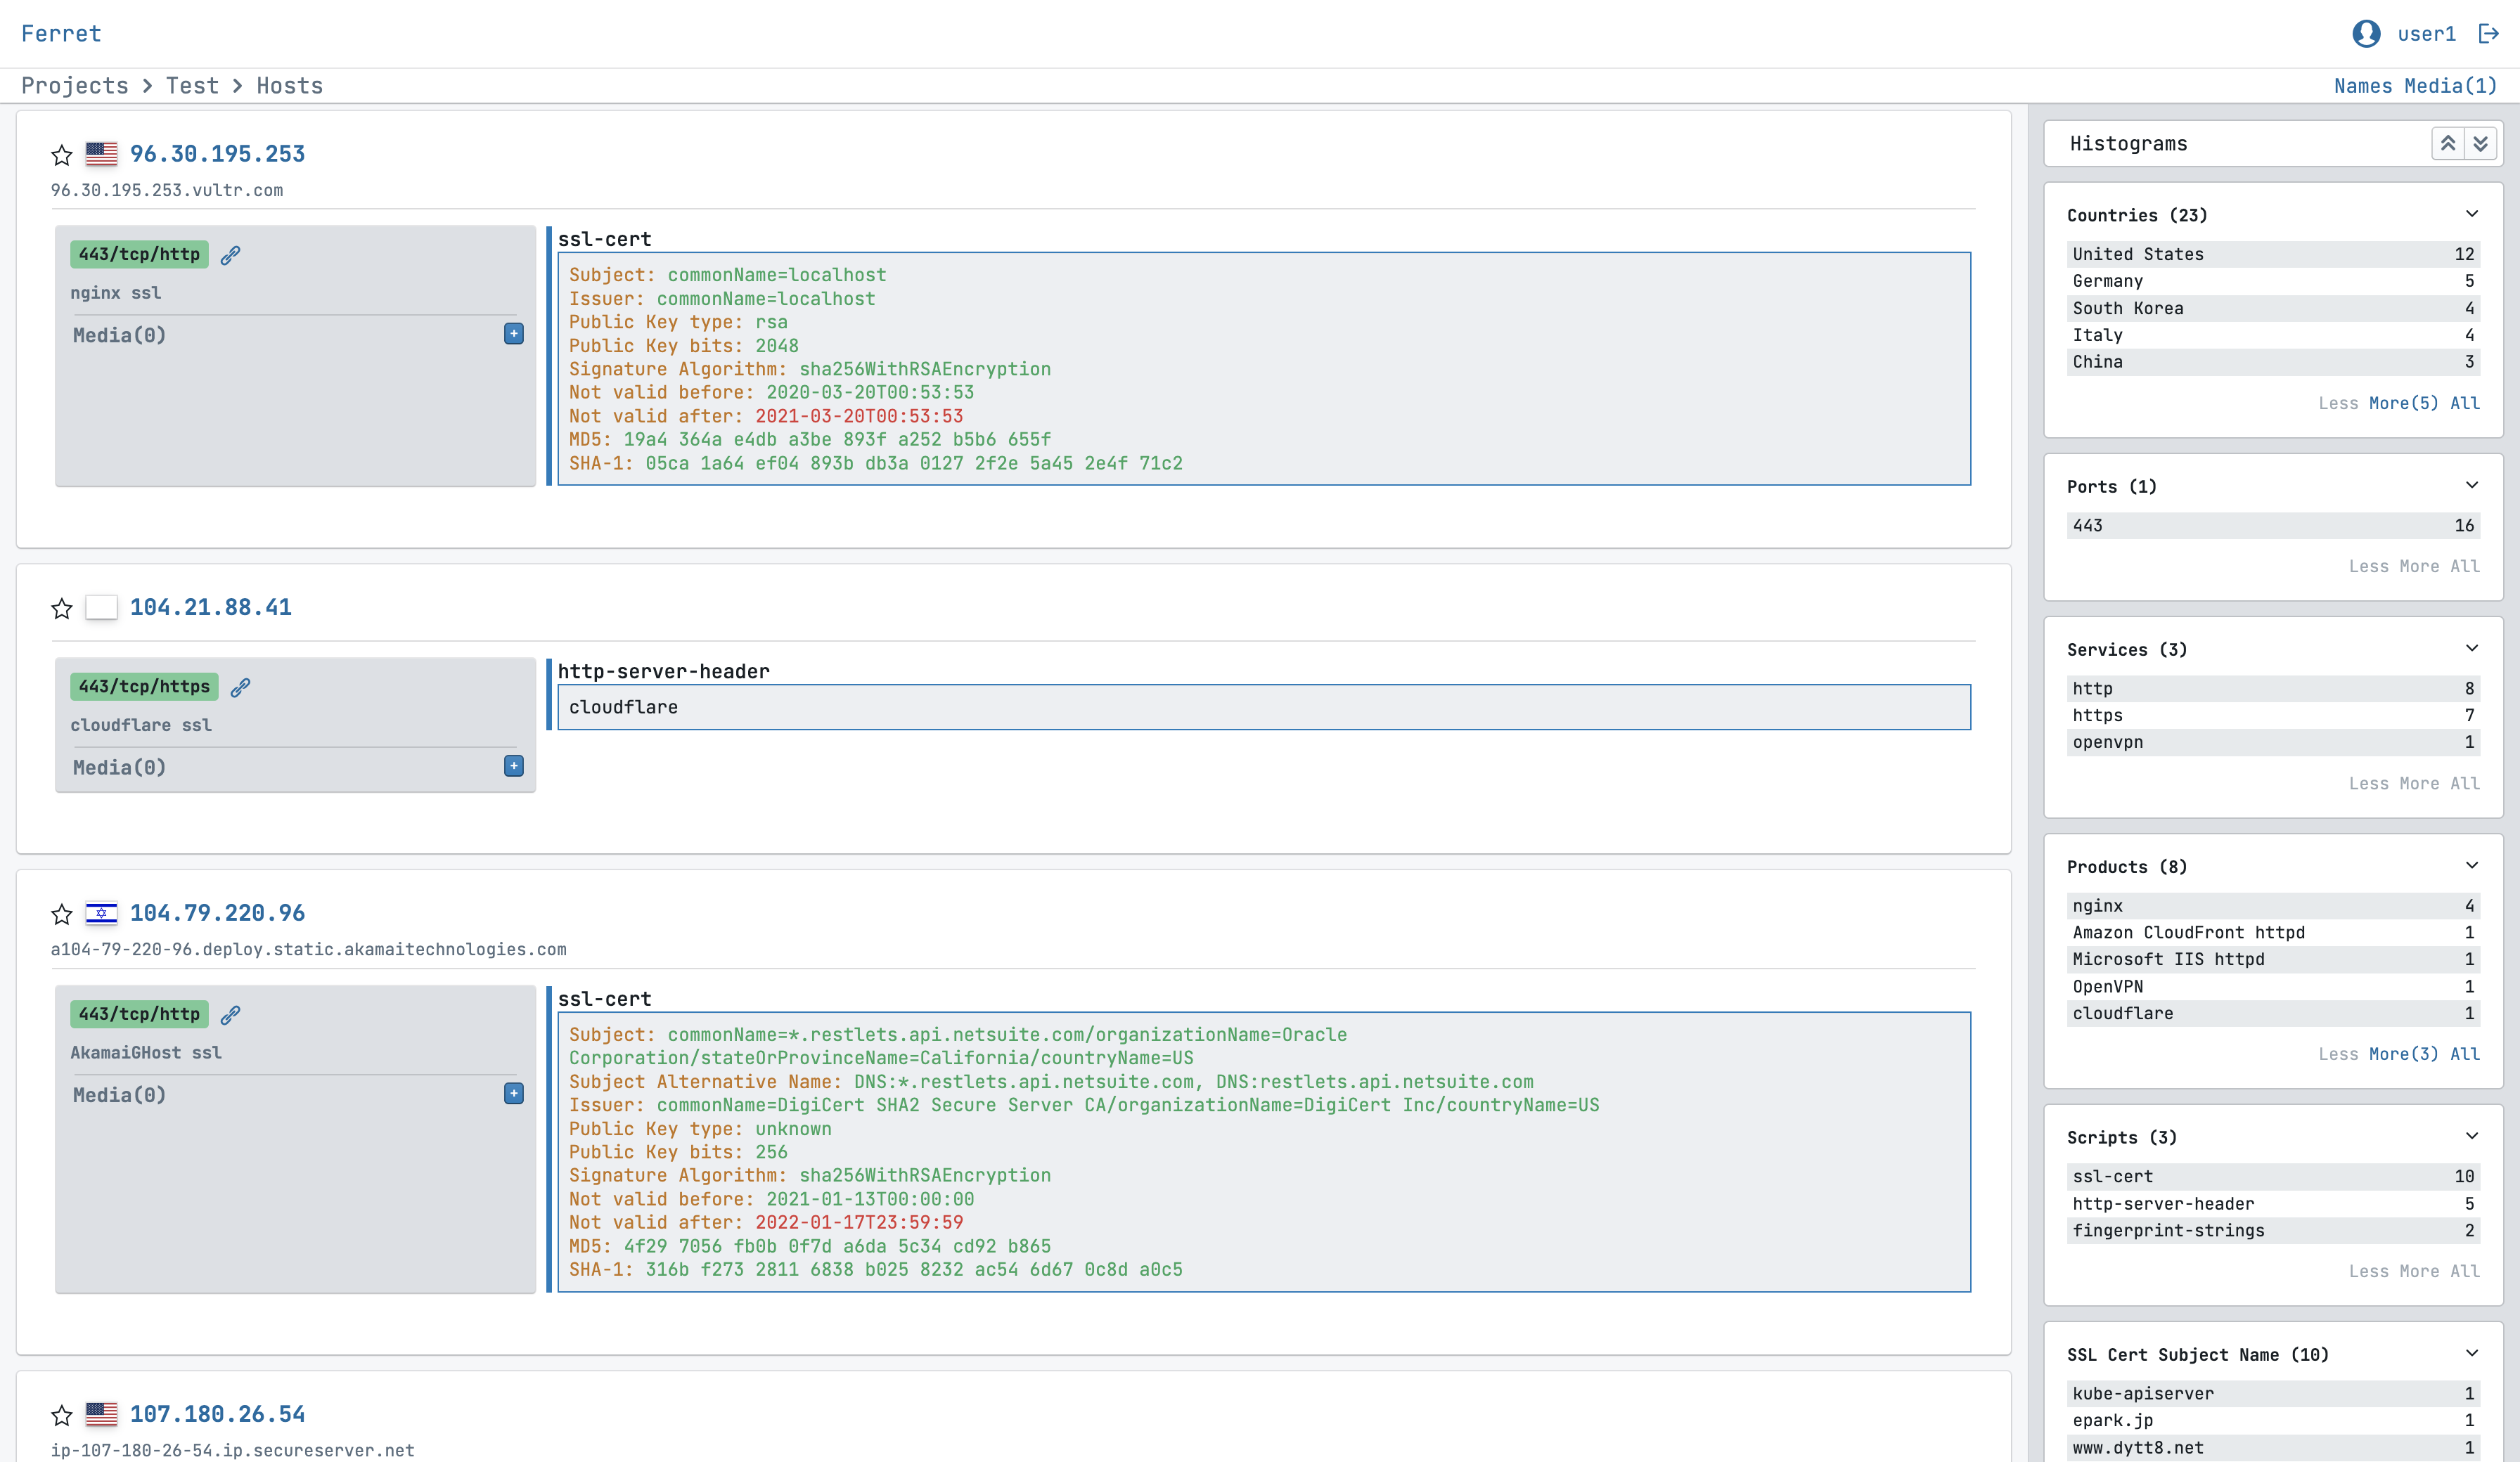
Task: Open the Ferret home link
Action: pos(61,34)
